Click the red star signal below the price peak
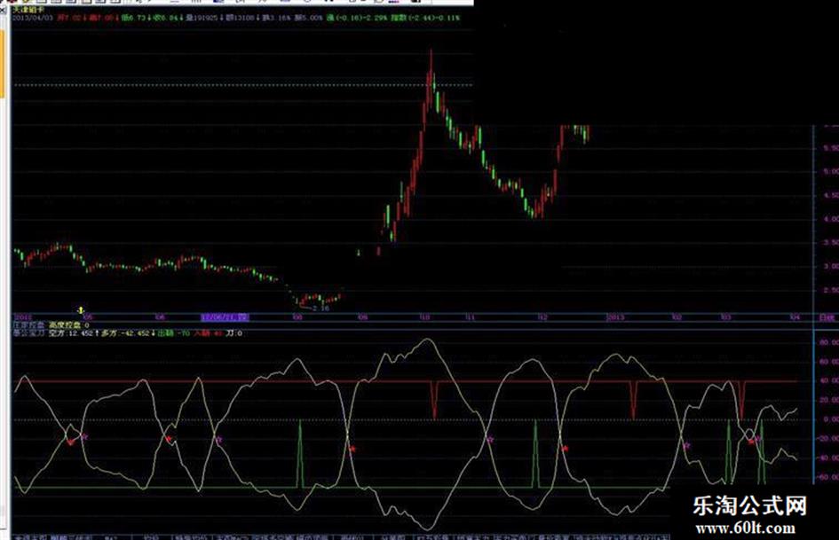The width and height of the screenshot is (839, 540). point(352,449)
